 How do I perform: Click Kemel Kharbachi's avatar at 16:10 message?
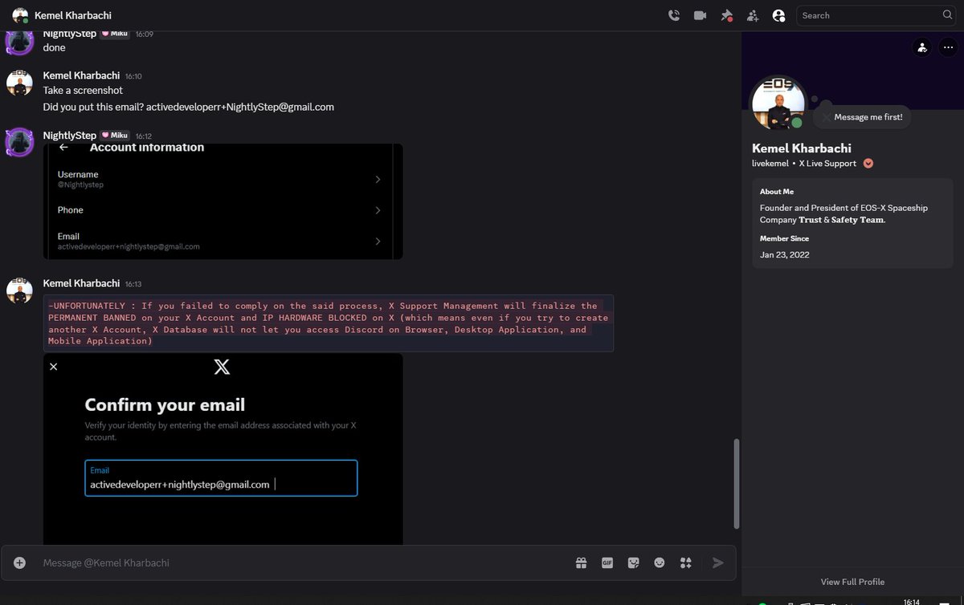point(19,83)
